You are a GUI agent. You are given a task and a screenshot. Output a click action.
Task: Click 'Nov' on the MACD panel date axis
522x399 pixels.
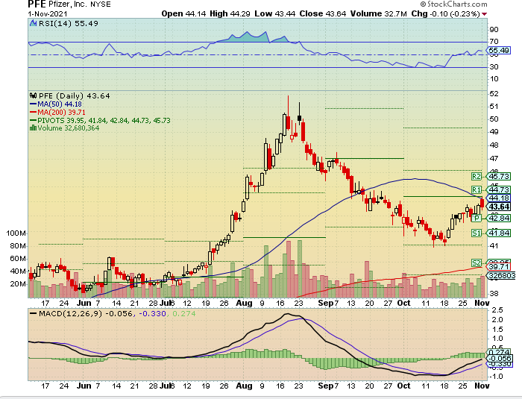point(482,386)
